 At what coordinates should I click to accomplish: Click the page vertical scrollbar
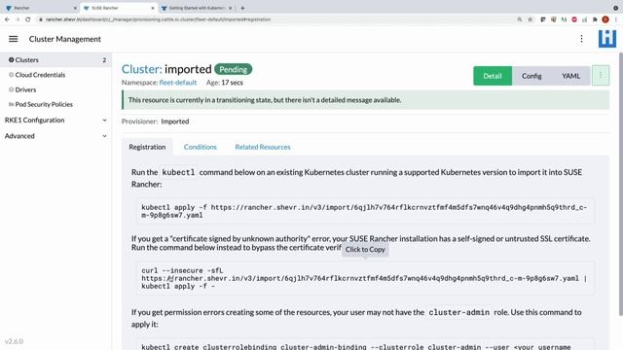coord(621,183)
